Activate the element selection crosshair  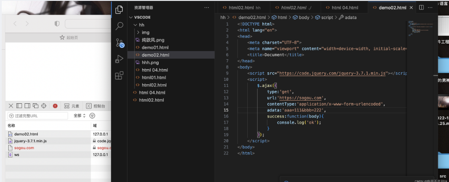44,106
